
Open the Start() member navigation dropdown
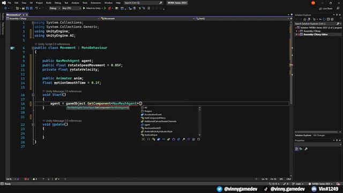coord(242,19)
